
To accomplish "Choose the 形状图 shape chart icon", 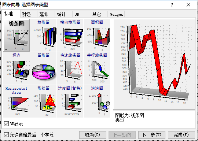I will tap(43, 101).
